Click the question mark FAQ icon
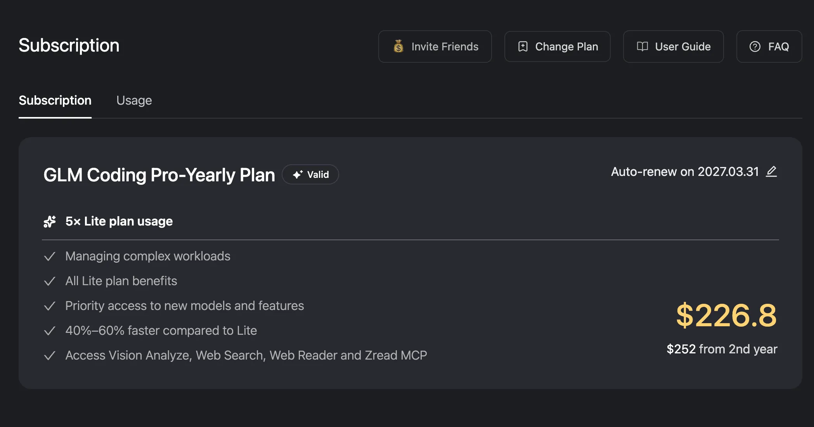Viewport: 814px width, 427px height. click(755, 46)
